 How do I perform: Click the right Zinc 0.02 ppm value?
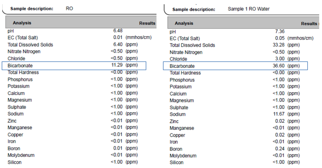pos(280,121)
